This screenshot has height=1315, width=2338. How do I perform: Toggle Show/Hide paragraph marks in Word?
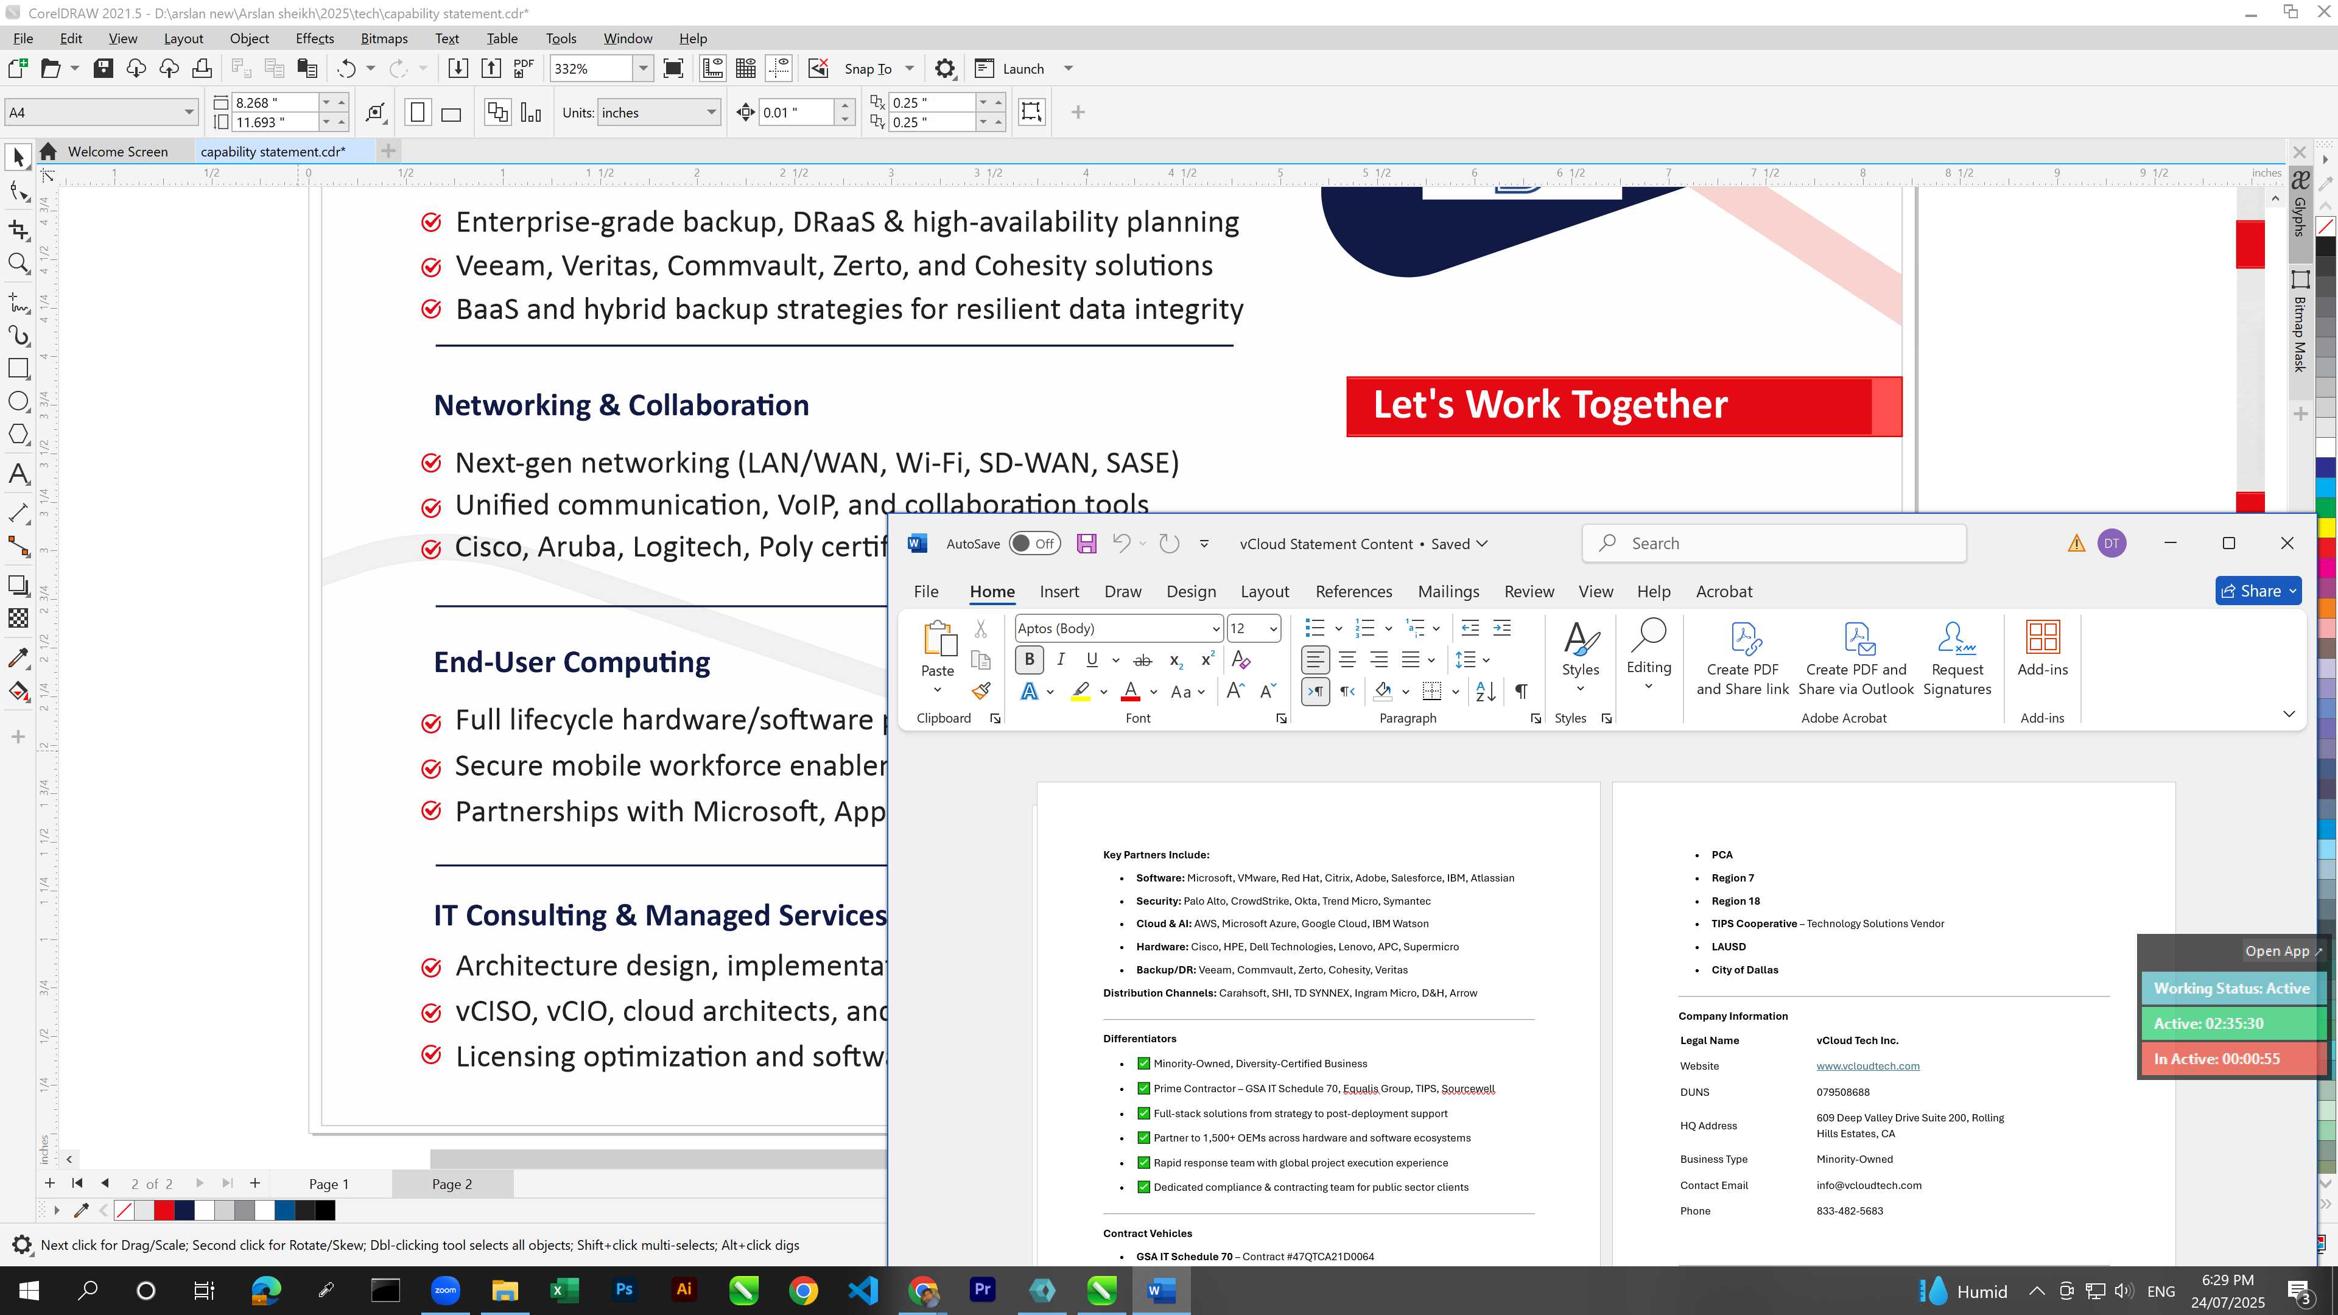(x=1521, y=692)
